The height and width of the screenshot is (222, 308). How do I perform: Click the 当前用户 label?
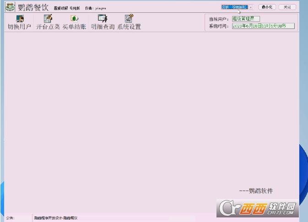219,19
